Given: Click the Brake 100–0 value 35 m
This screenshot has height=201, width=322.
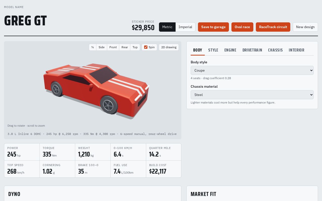Looking at the screenshot, I should [x=83, y=172].
